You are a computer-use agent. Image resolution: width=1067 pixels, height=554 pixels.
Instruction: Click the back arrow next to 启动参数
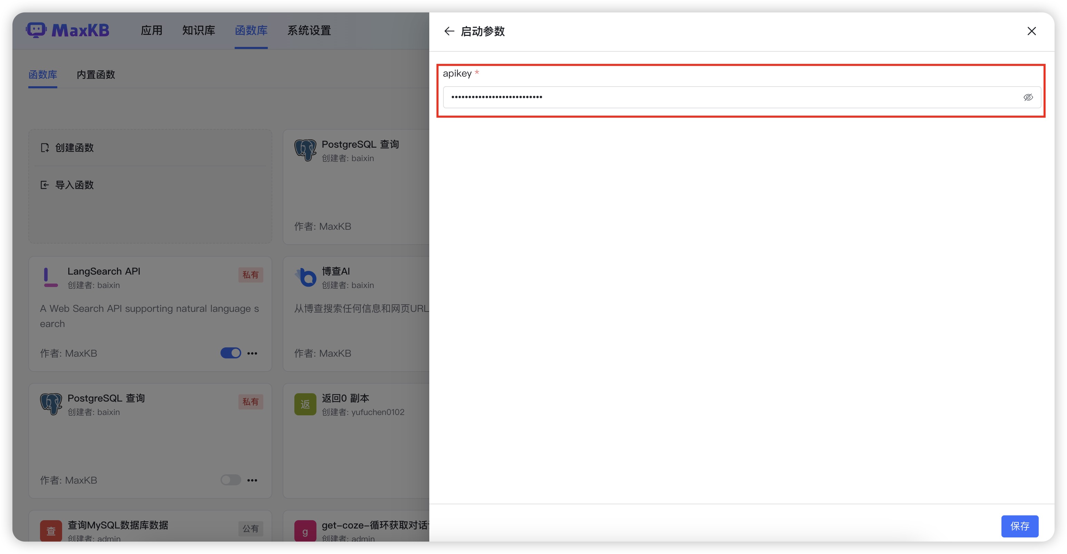449,31
